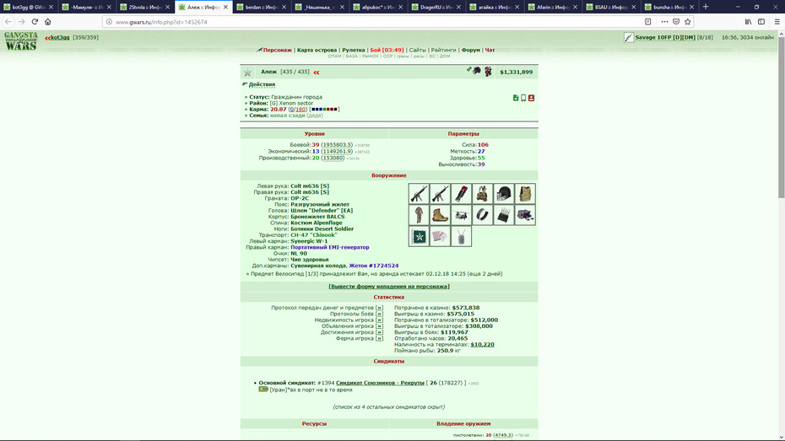
Task: Click the EMI generator antenna device icon
Action: 504,215
